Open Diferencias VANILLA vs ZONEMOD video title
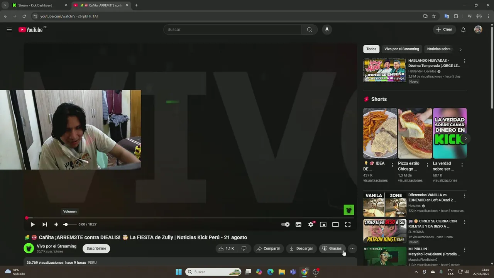 tap(432, 198)
